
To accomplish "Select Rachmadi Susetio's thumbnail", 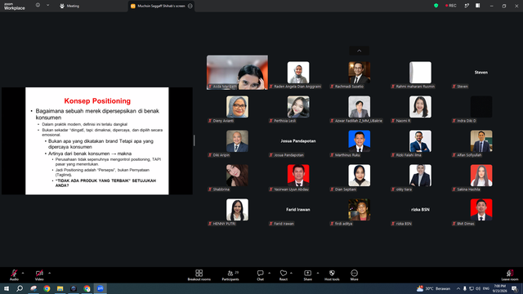I will click(360, 73).
